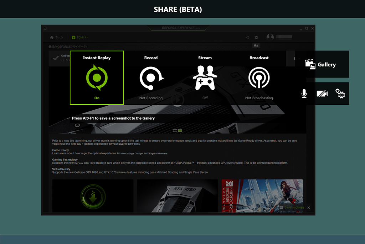Screen dimensions: 365x244
Task: Follow the VRWorks link
Action: [x=122, y=173]
